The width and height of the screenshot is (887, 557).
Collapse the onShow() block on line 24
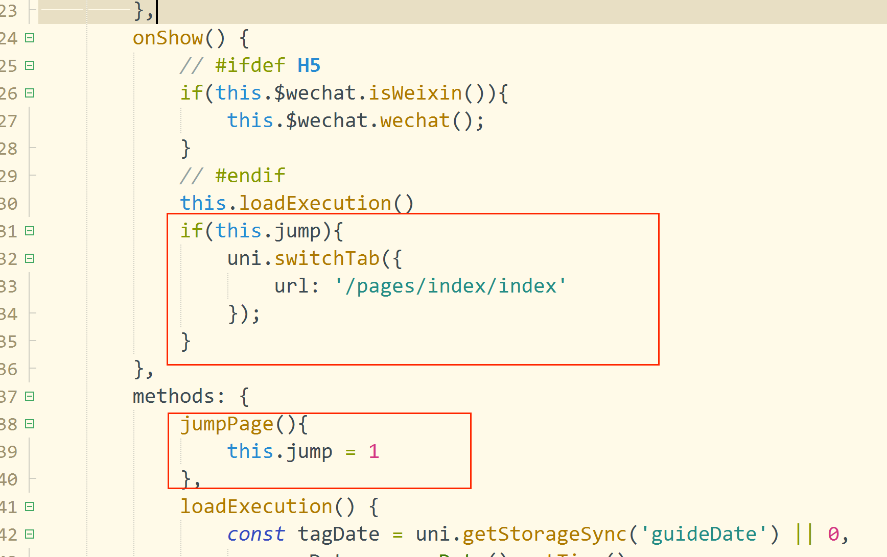point(30,38)
